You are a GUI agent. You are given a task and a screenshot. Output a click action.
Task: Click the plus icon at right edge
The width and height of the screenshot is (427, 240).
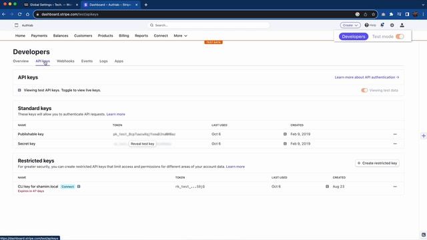(x=424, y=135)
